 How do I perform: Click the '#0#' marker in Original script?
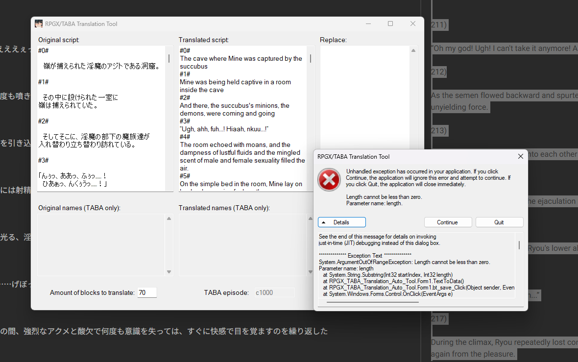[44, 50]
